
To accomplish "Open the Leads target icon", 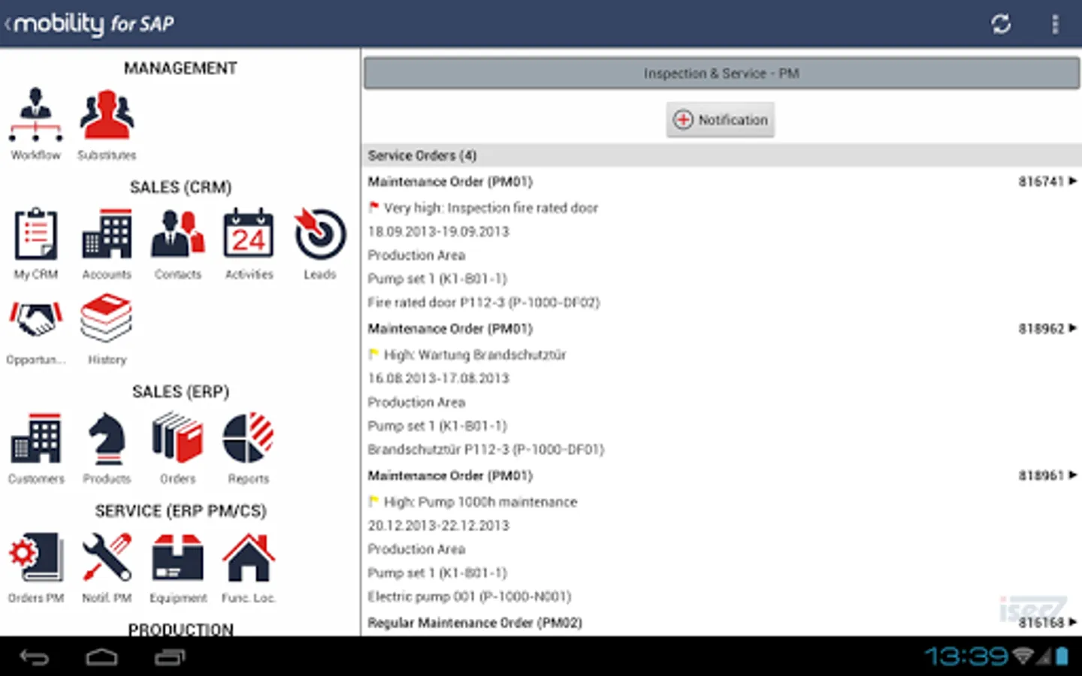I will click(x=320, y=234).
